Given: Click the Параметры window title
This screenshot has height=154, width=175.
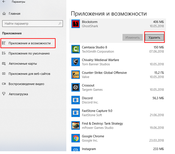Looking at the screenshot, I should (19, 2).
